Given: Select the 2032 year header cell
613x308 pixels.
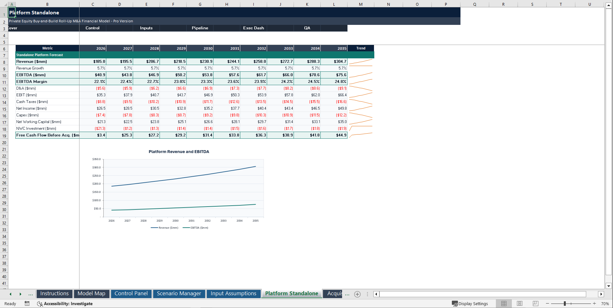Looking at the screenshot, I should 253,48.
